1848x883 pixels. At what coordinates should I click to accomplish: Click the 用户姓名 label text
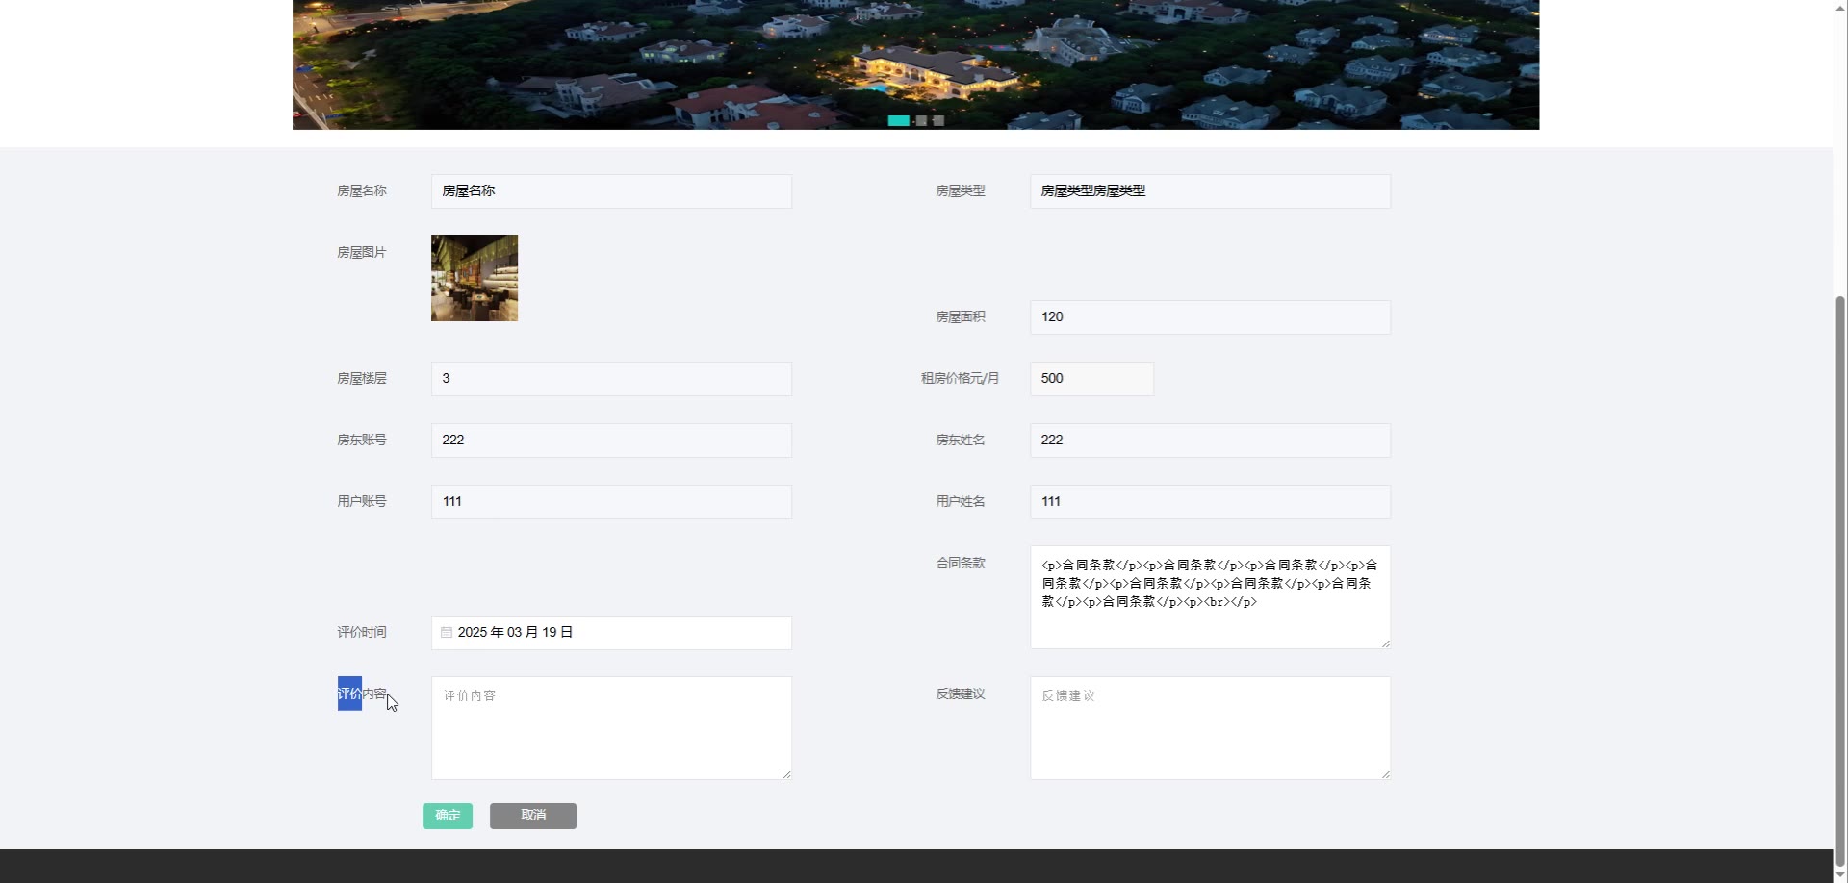point(961,502)
